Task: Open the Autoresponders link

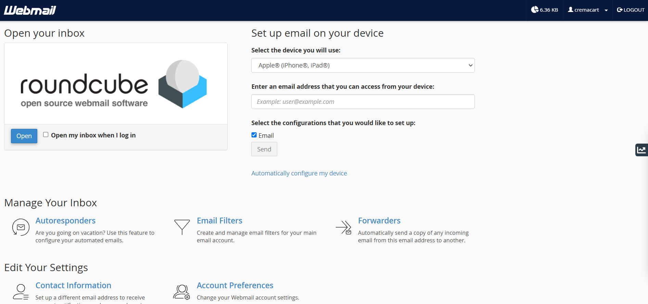Action: tap(65, 221)
